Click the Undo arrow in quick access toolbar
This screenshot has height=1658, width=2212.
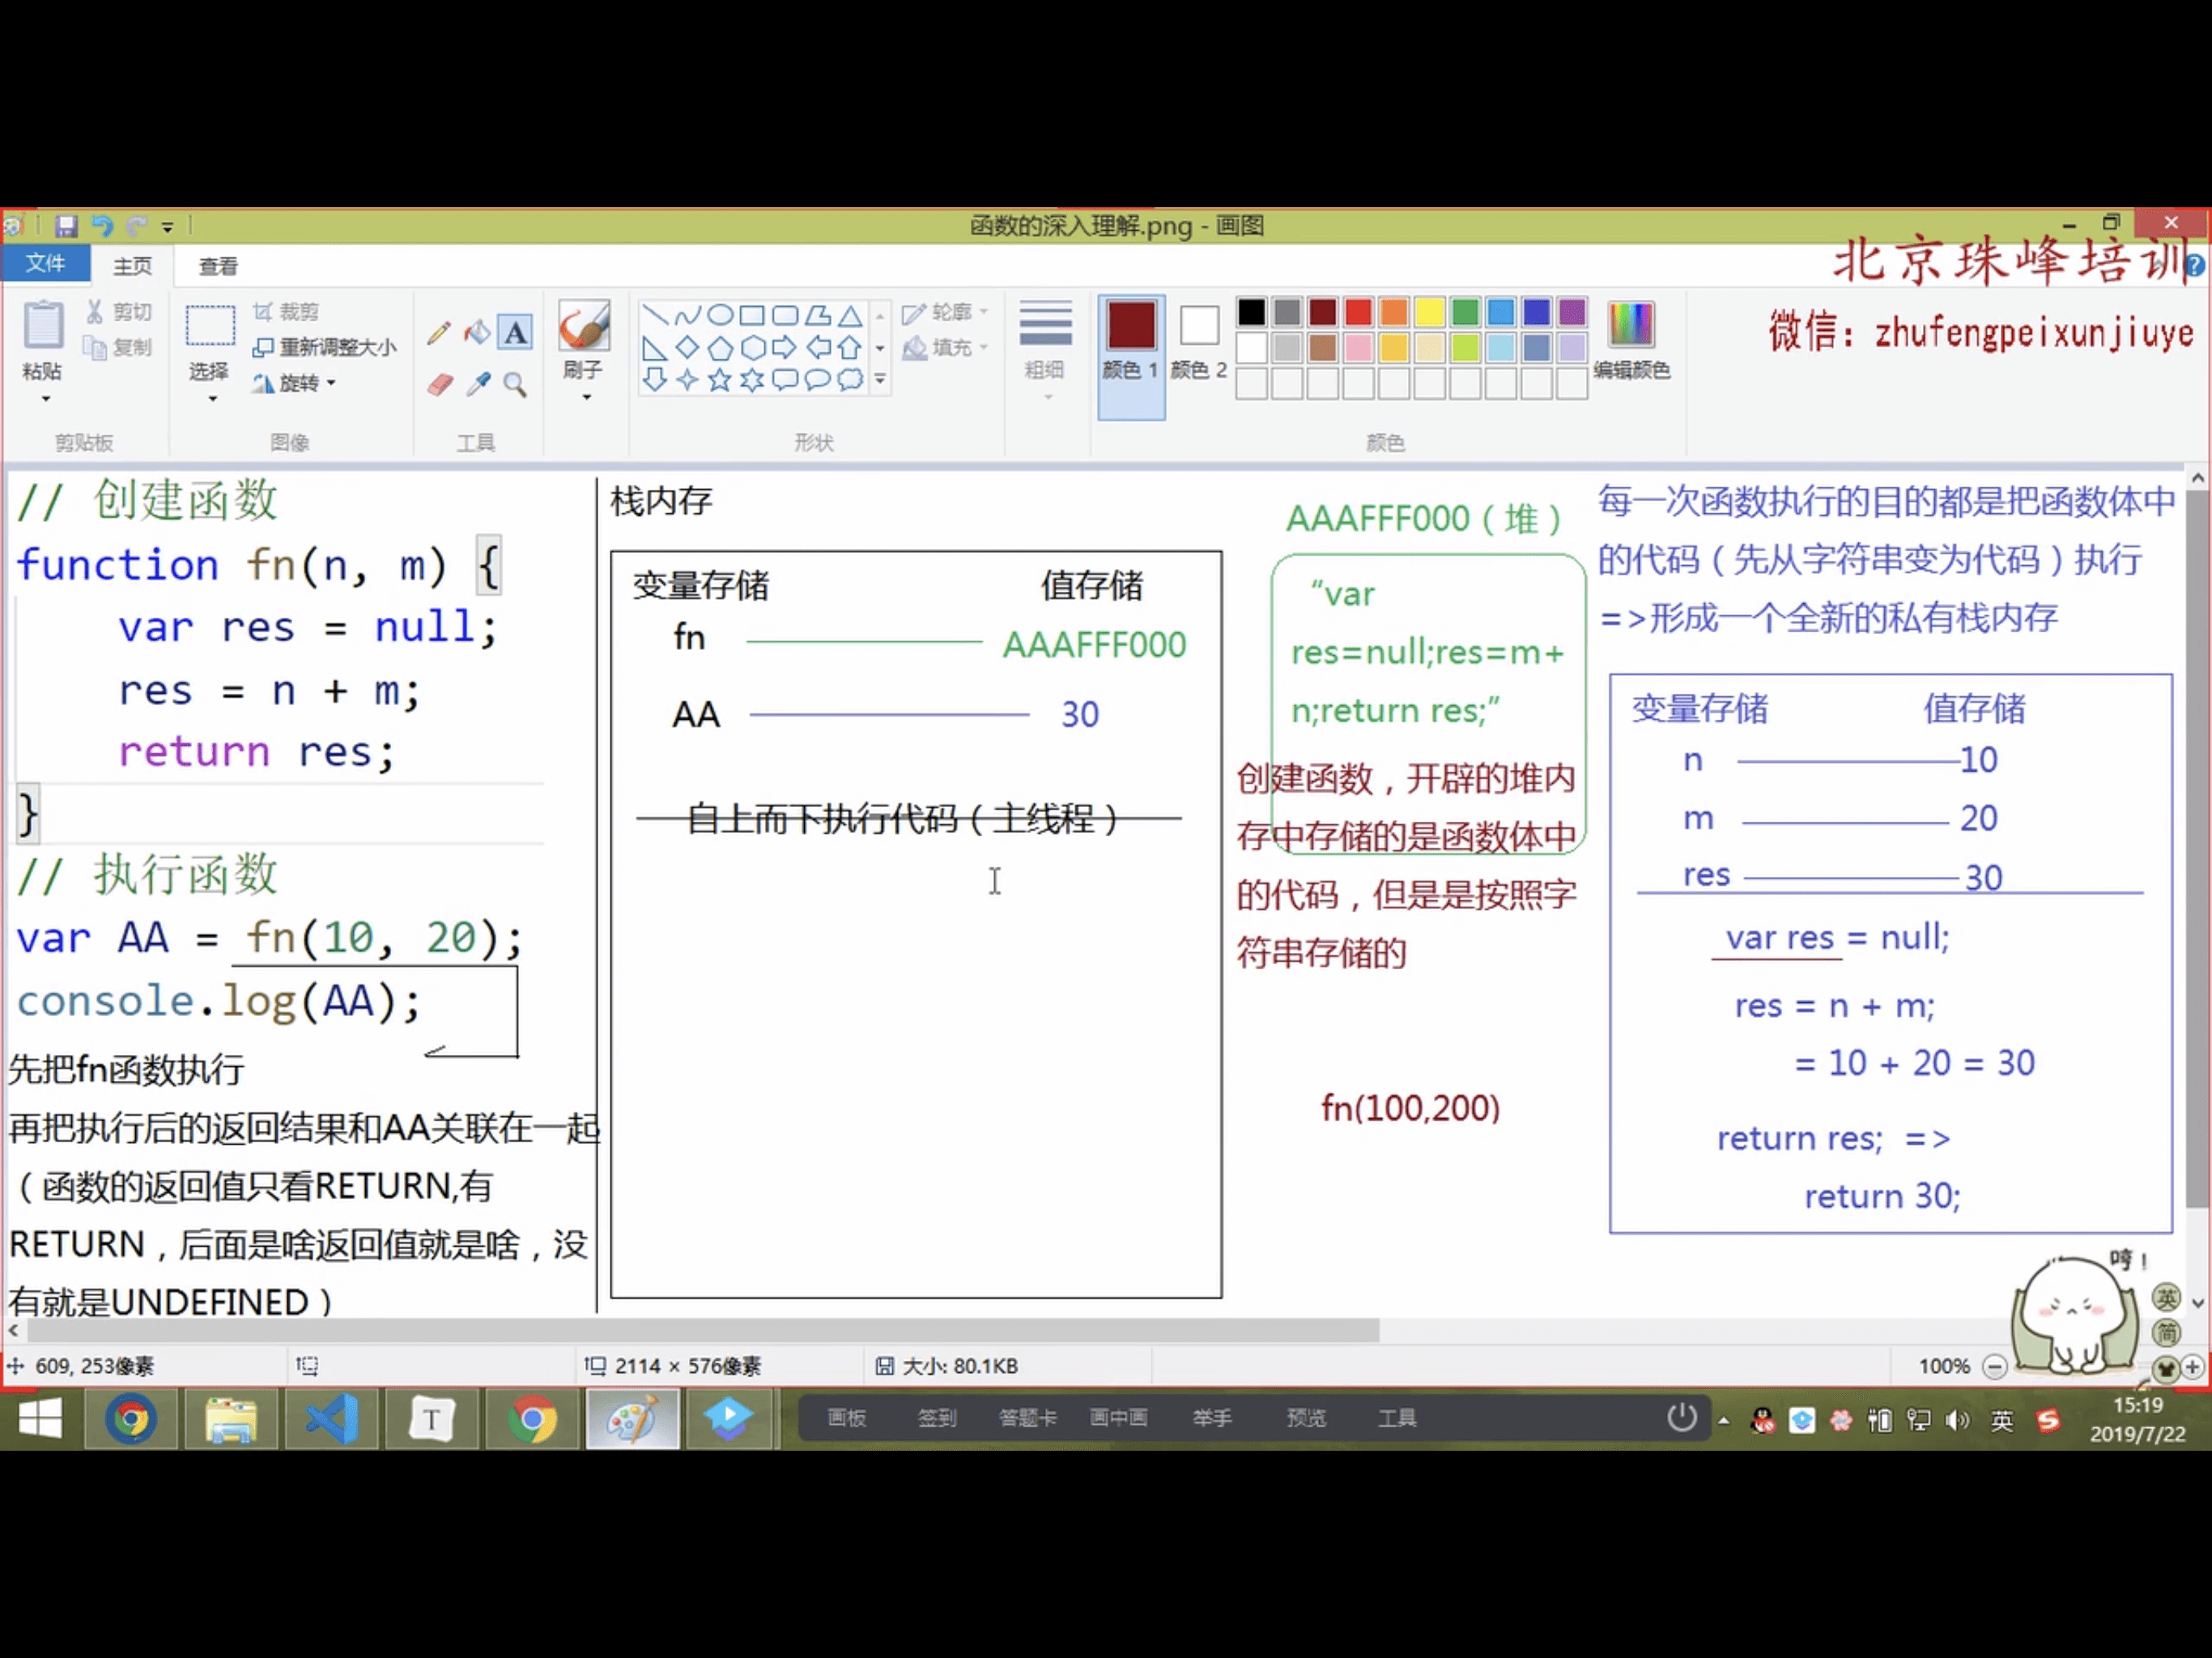click(x=102, y=226)
